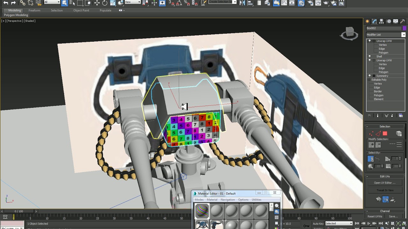This screenshot has width=408, height=229.
Task: Click Tweak In View button
Action: coord(385,190)
